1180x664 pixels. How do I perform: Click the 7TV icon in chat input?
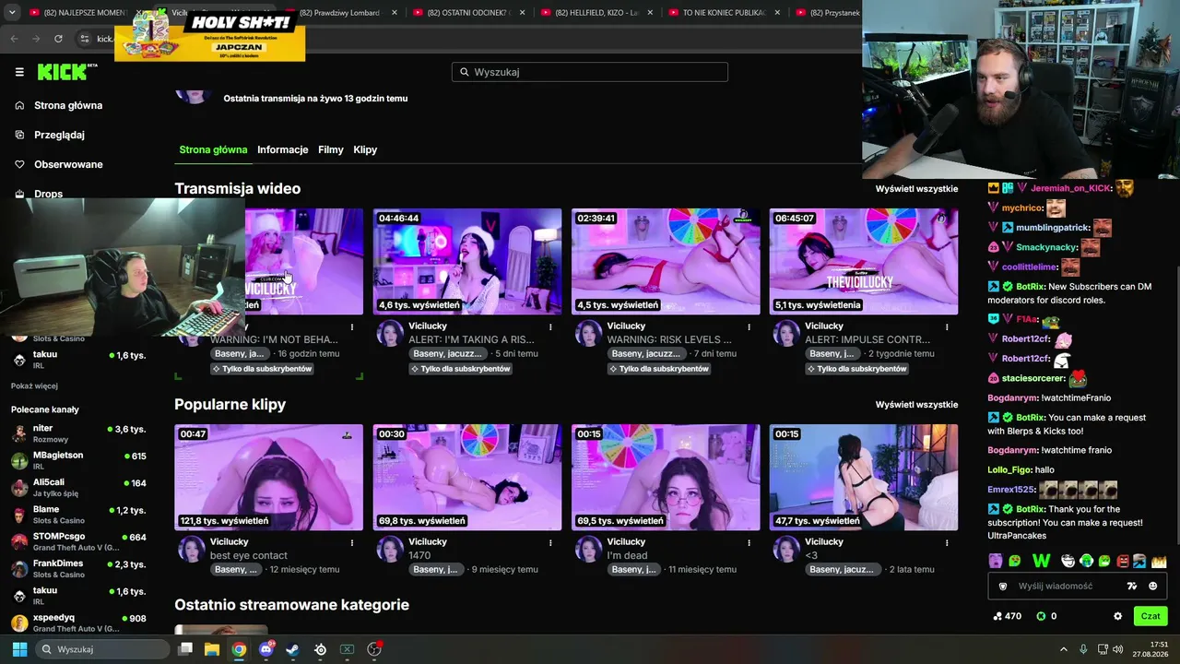[x=1132, y=586]
